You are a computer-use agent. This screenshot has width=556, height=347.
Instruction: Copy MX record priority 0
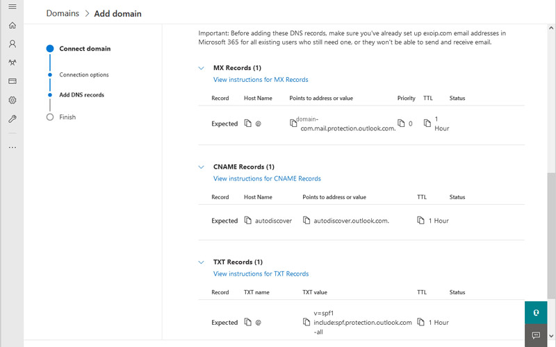click(x=401, y=123)
